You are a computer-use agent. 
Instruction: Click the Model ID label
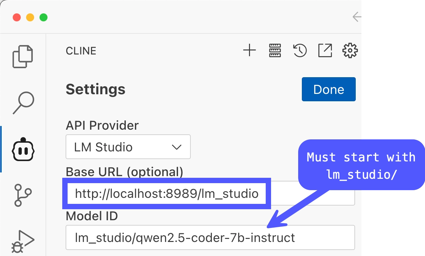[x=92, y=216]
